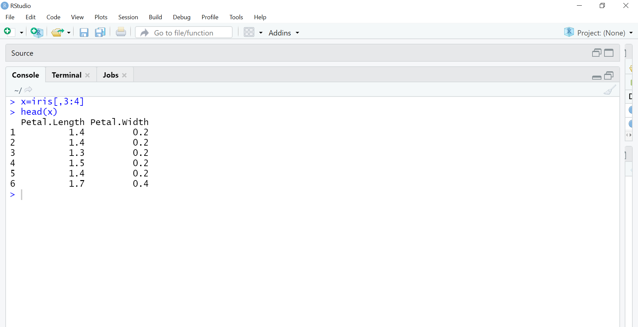Open the Profile menu
This screenshot has height=327, width=638.
(x=210, y=17)
